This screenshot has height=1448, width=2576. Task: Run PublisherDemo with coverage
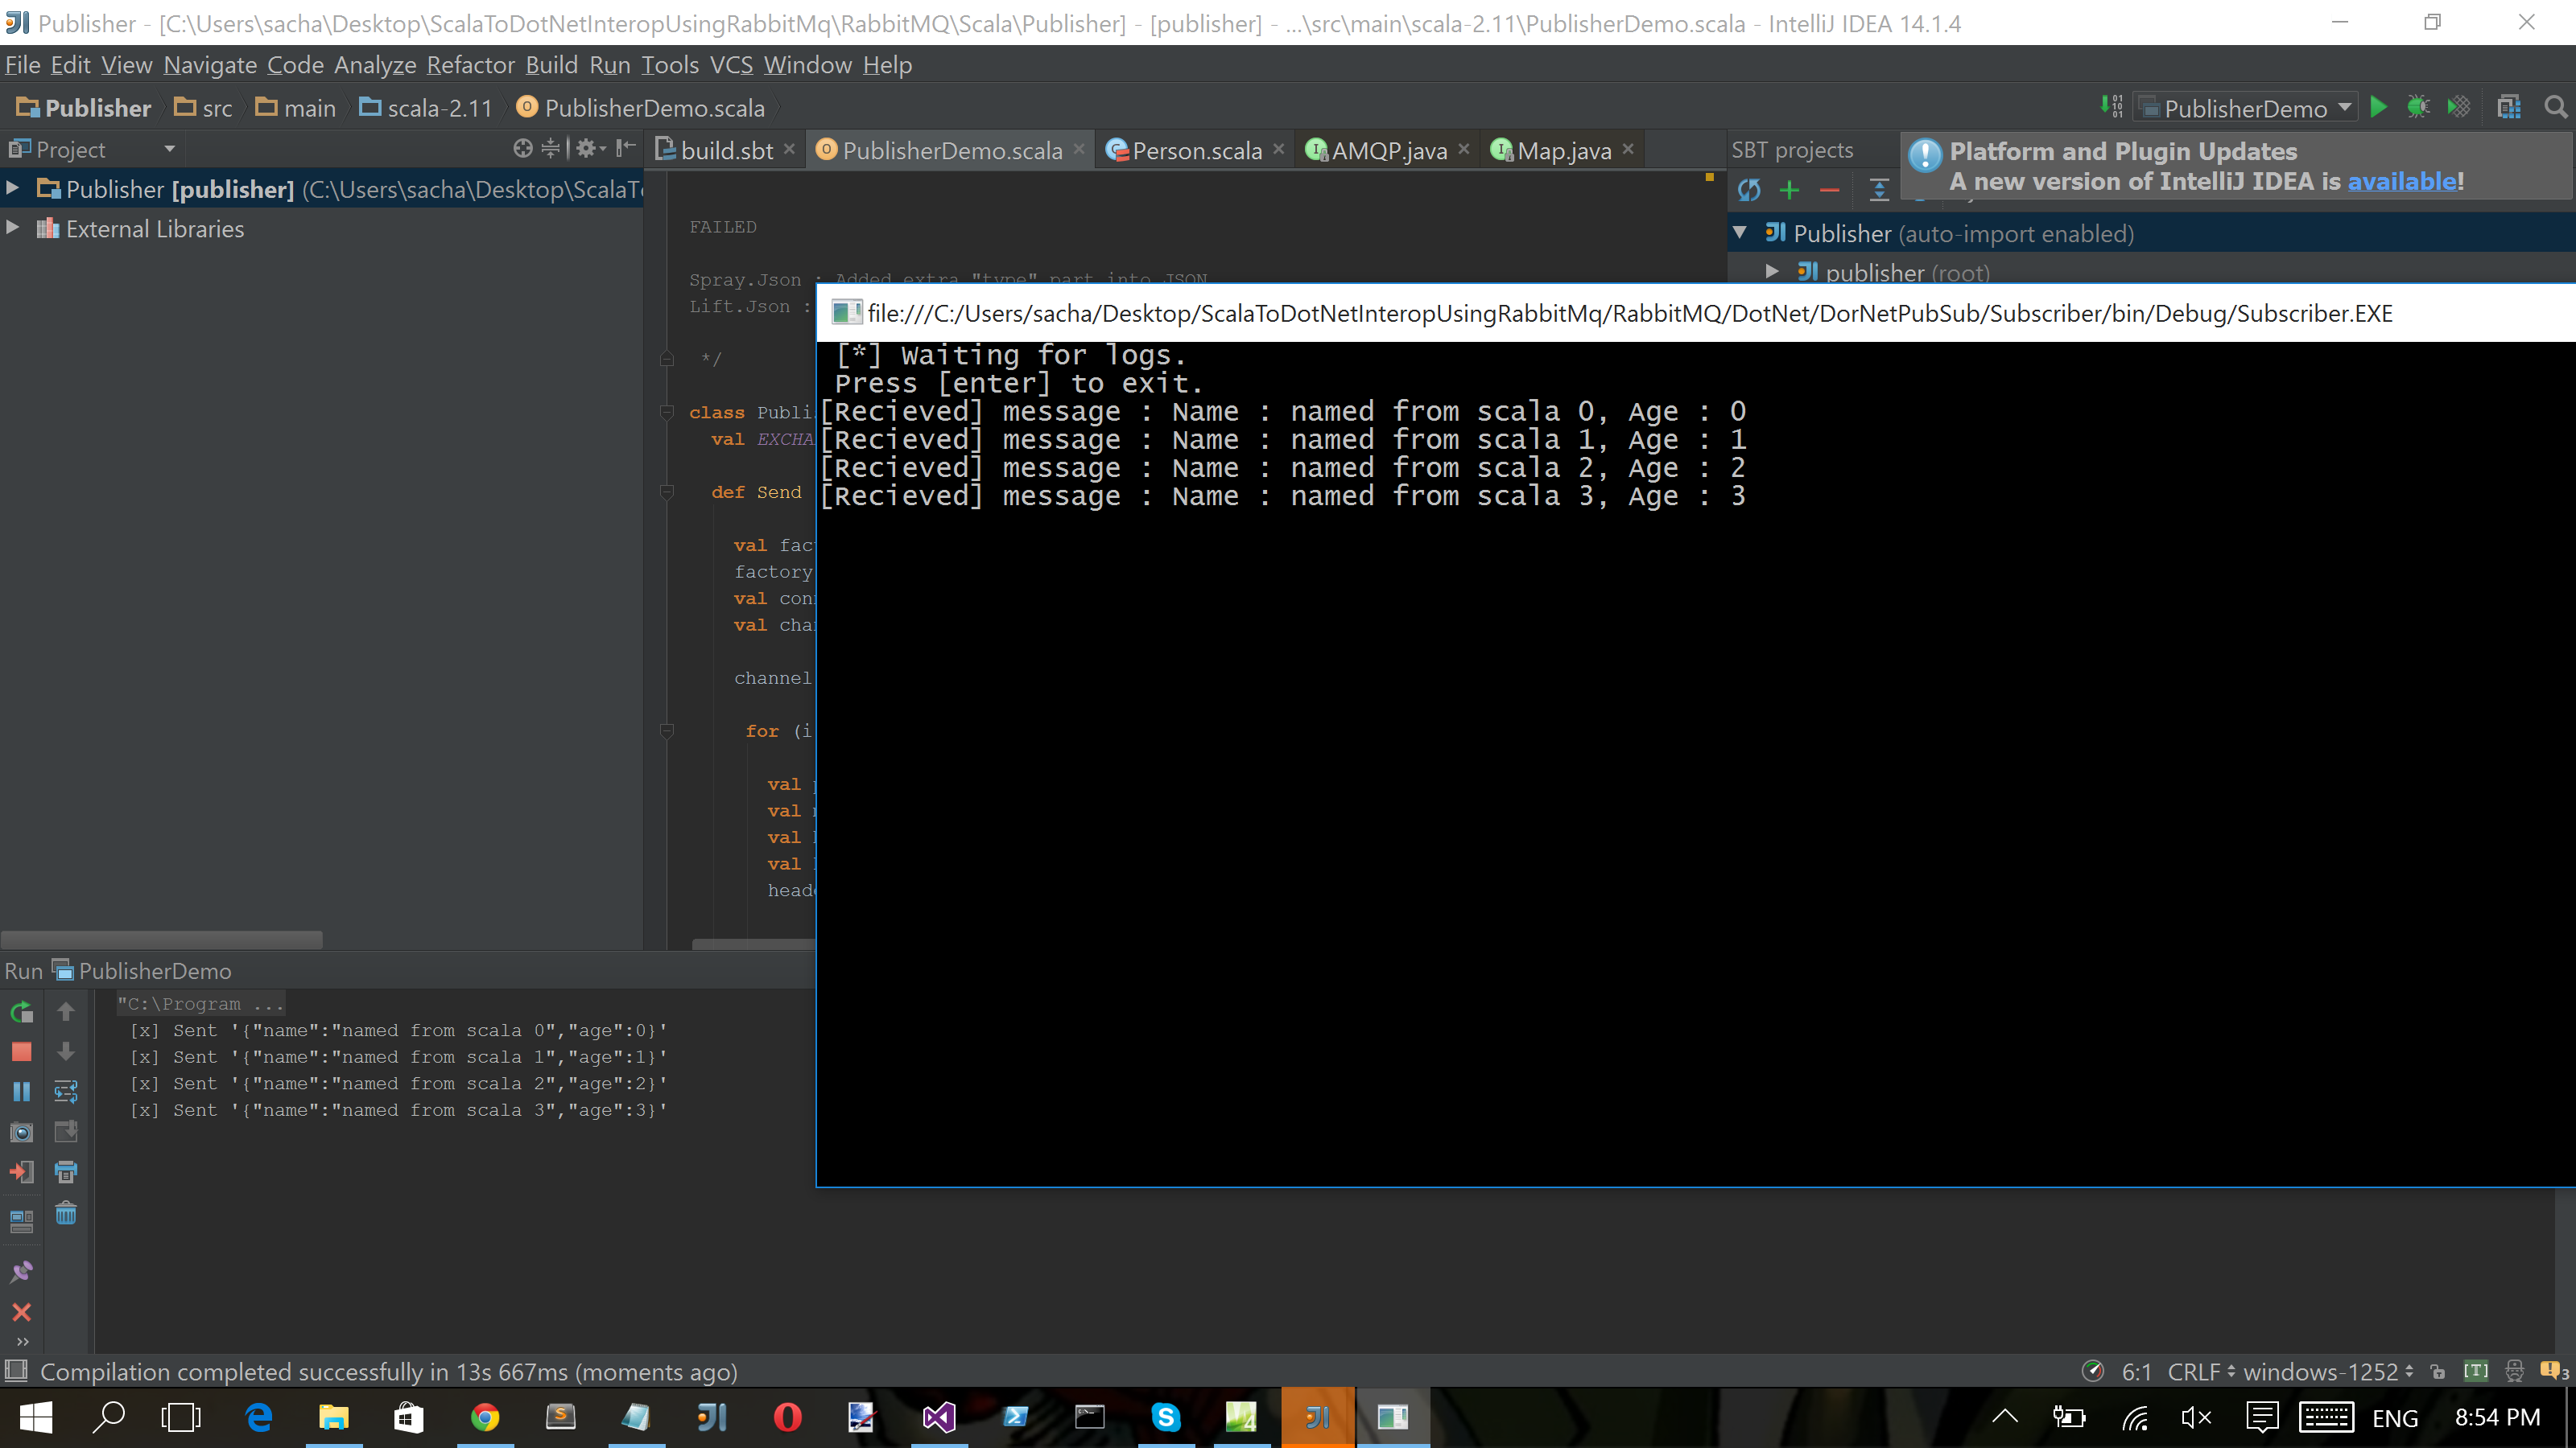click(x=2458, y=107)
